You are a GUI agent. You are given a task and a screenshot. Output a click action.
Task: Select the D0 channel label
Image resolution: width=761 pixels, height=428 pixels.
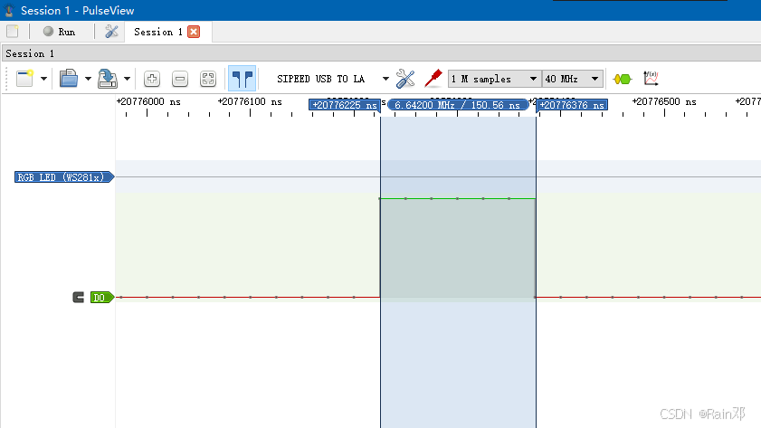pos(101,298)
